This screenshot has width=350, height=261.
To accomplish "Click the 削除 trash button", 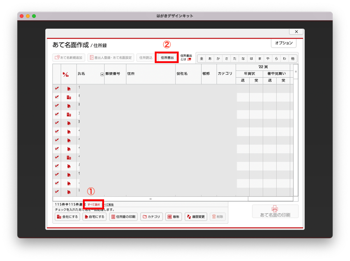I will point(218,217).
